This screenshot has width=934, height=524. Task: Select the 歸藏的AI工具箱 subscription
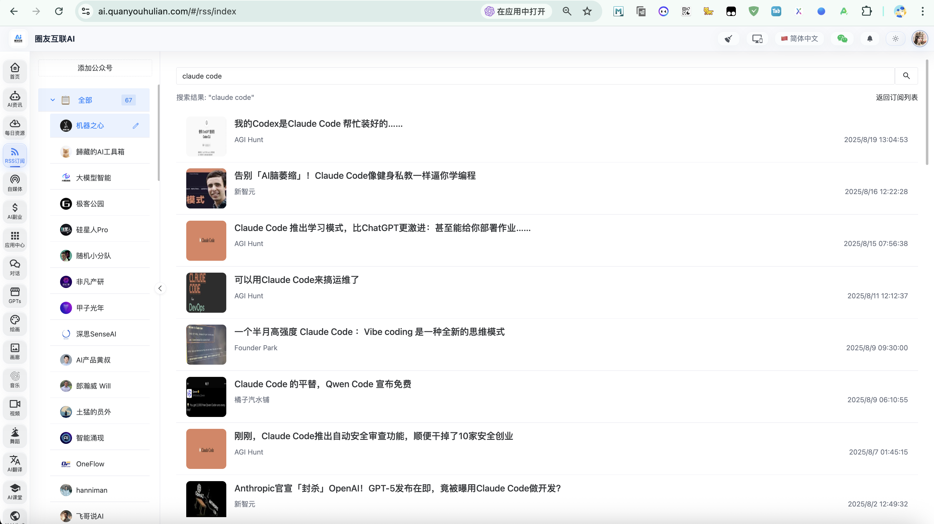click(100, 152)
